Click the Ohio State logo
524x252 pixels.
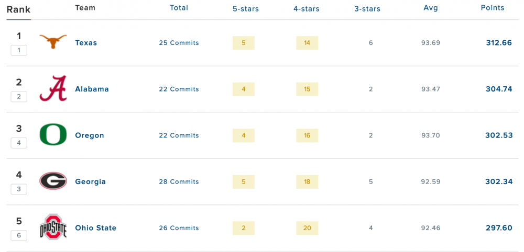tap(53, 227)
